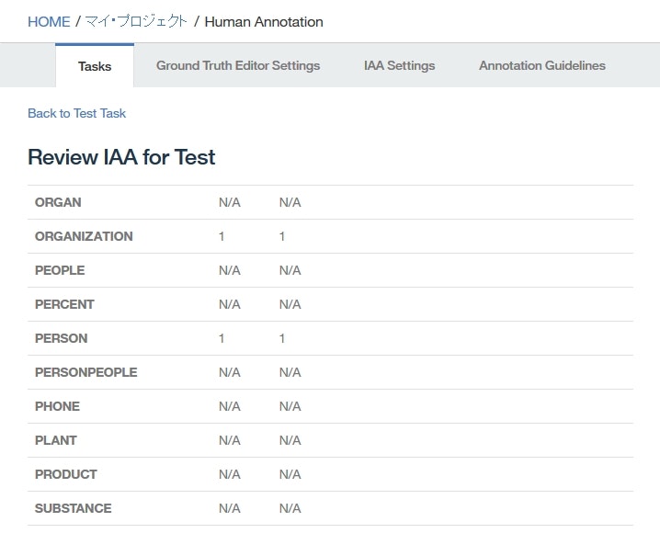Switch to the Tasks tab
The height and width of the screenshot is (533, 660).
(x=95, y=66)
